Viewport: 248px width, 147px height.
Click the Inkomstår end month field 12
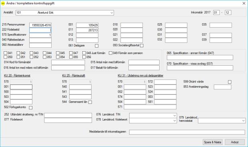(x=228, y=12)
